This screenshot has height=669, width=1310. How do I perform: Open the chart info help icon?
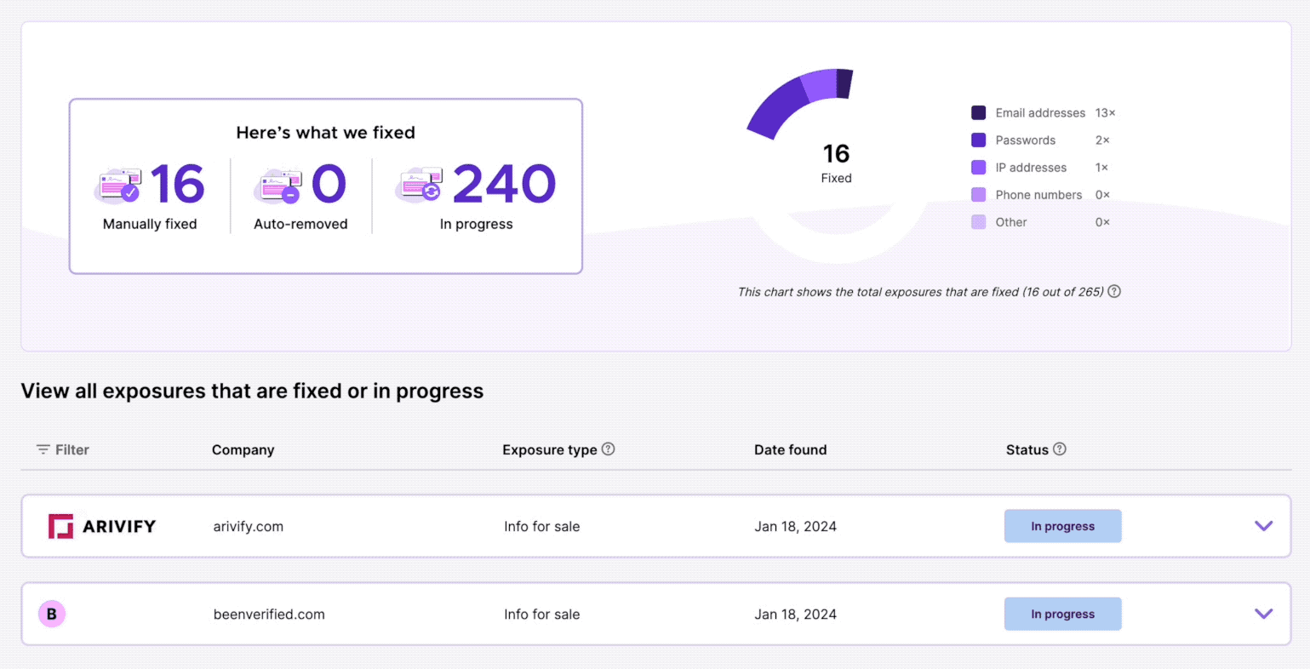pyautogui.click(x=1114, y=291)
